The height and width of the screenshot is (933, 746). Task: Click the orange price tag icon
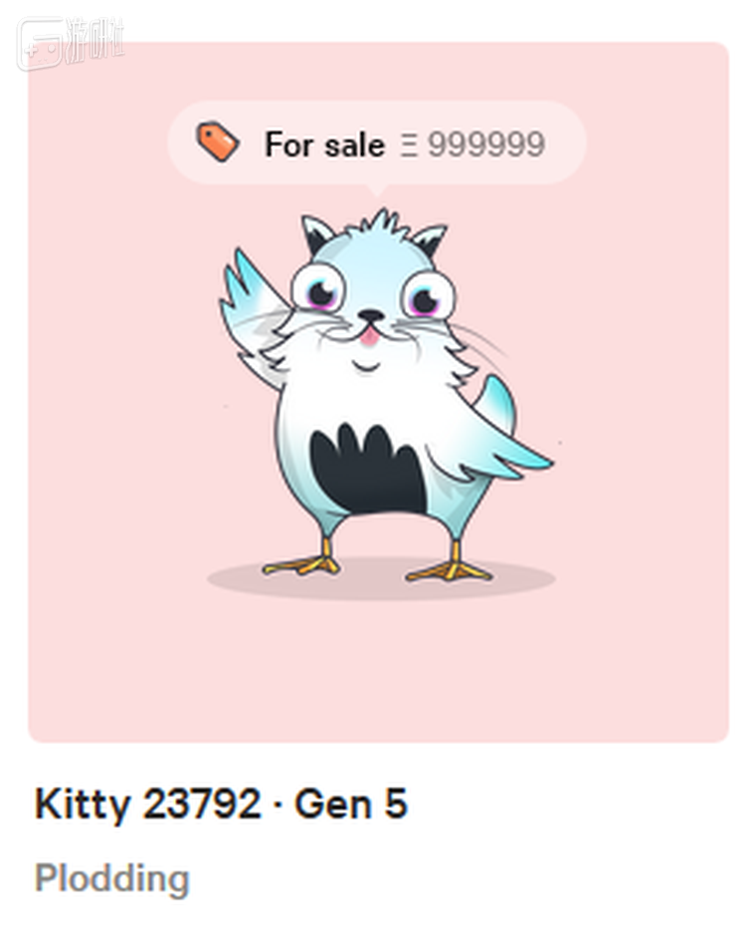218,141
